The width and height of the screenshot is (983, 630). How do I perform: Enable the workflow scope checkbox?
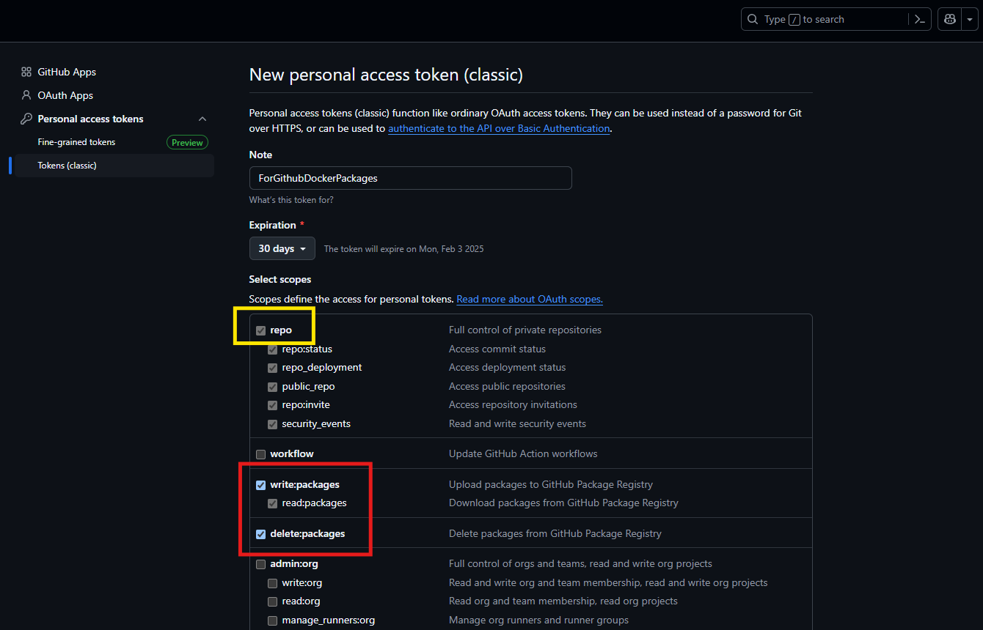[260, 454]
